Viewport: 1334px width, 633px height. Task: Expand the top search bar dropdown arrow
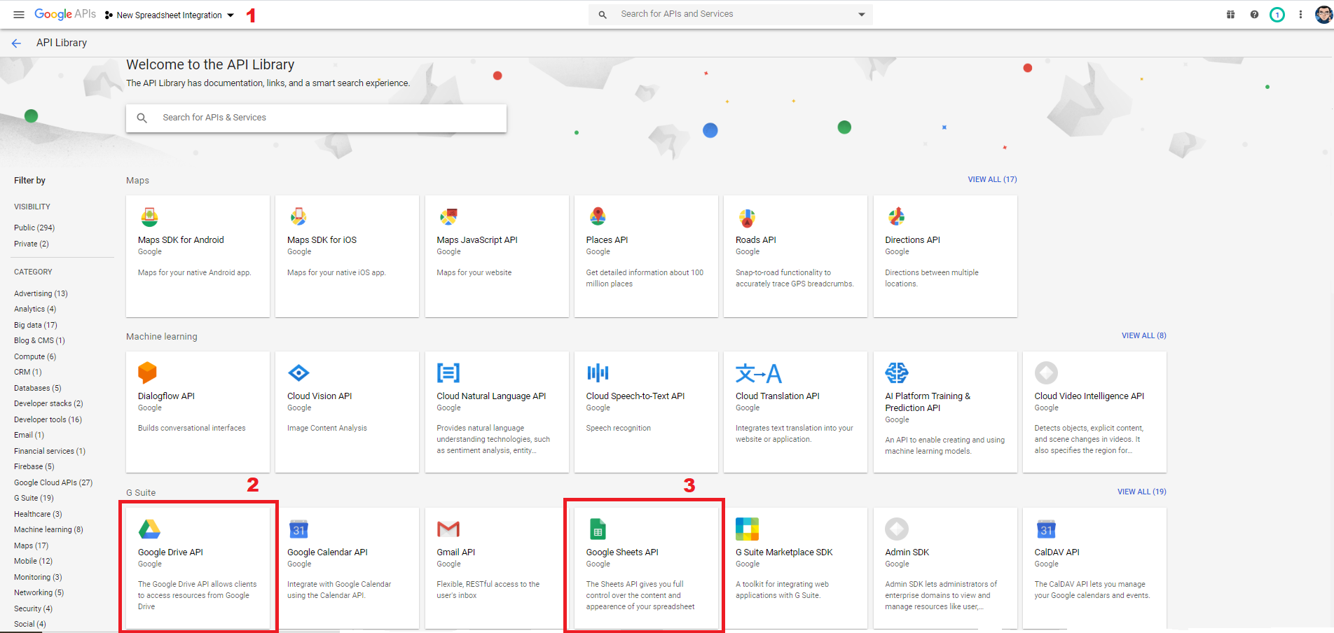coord(862,14)
